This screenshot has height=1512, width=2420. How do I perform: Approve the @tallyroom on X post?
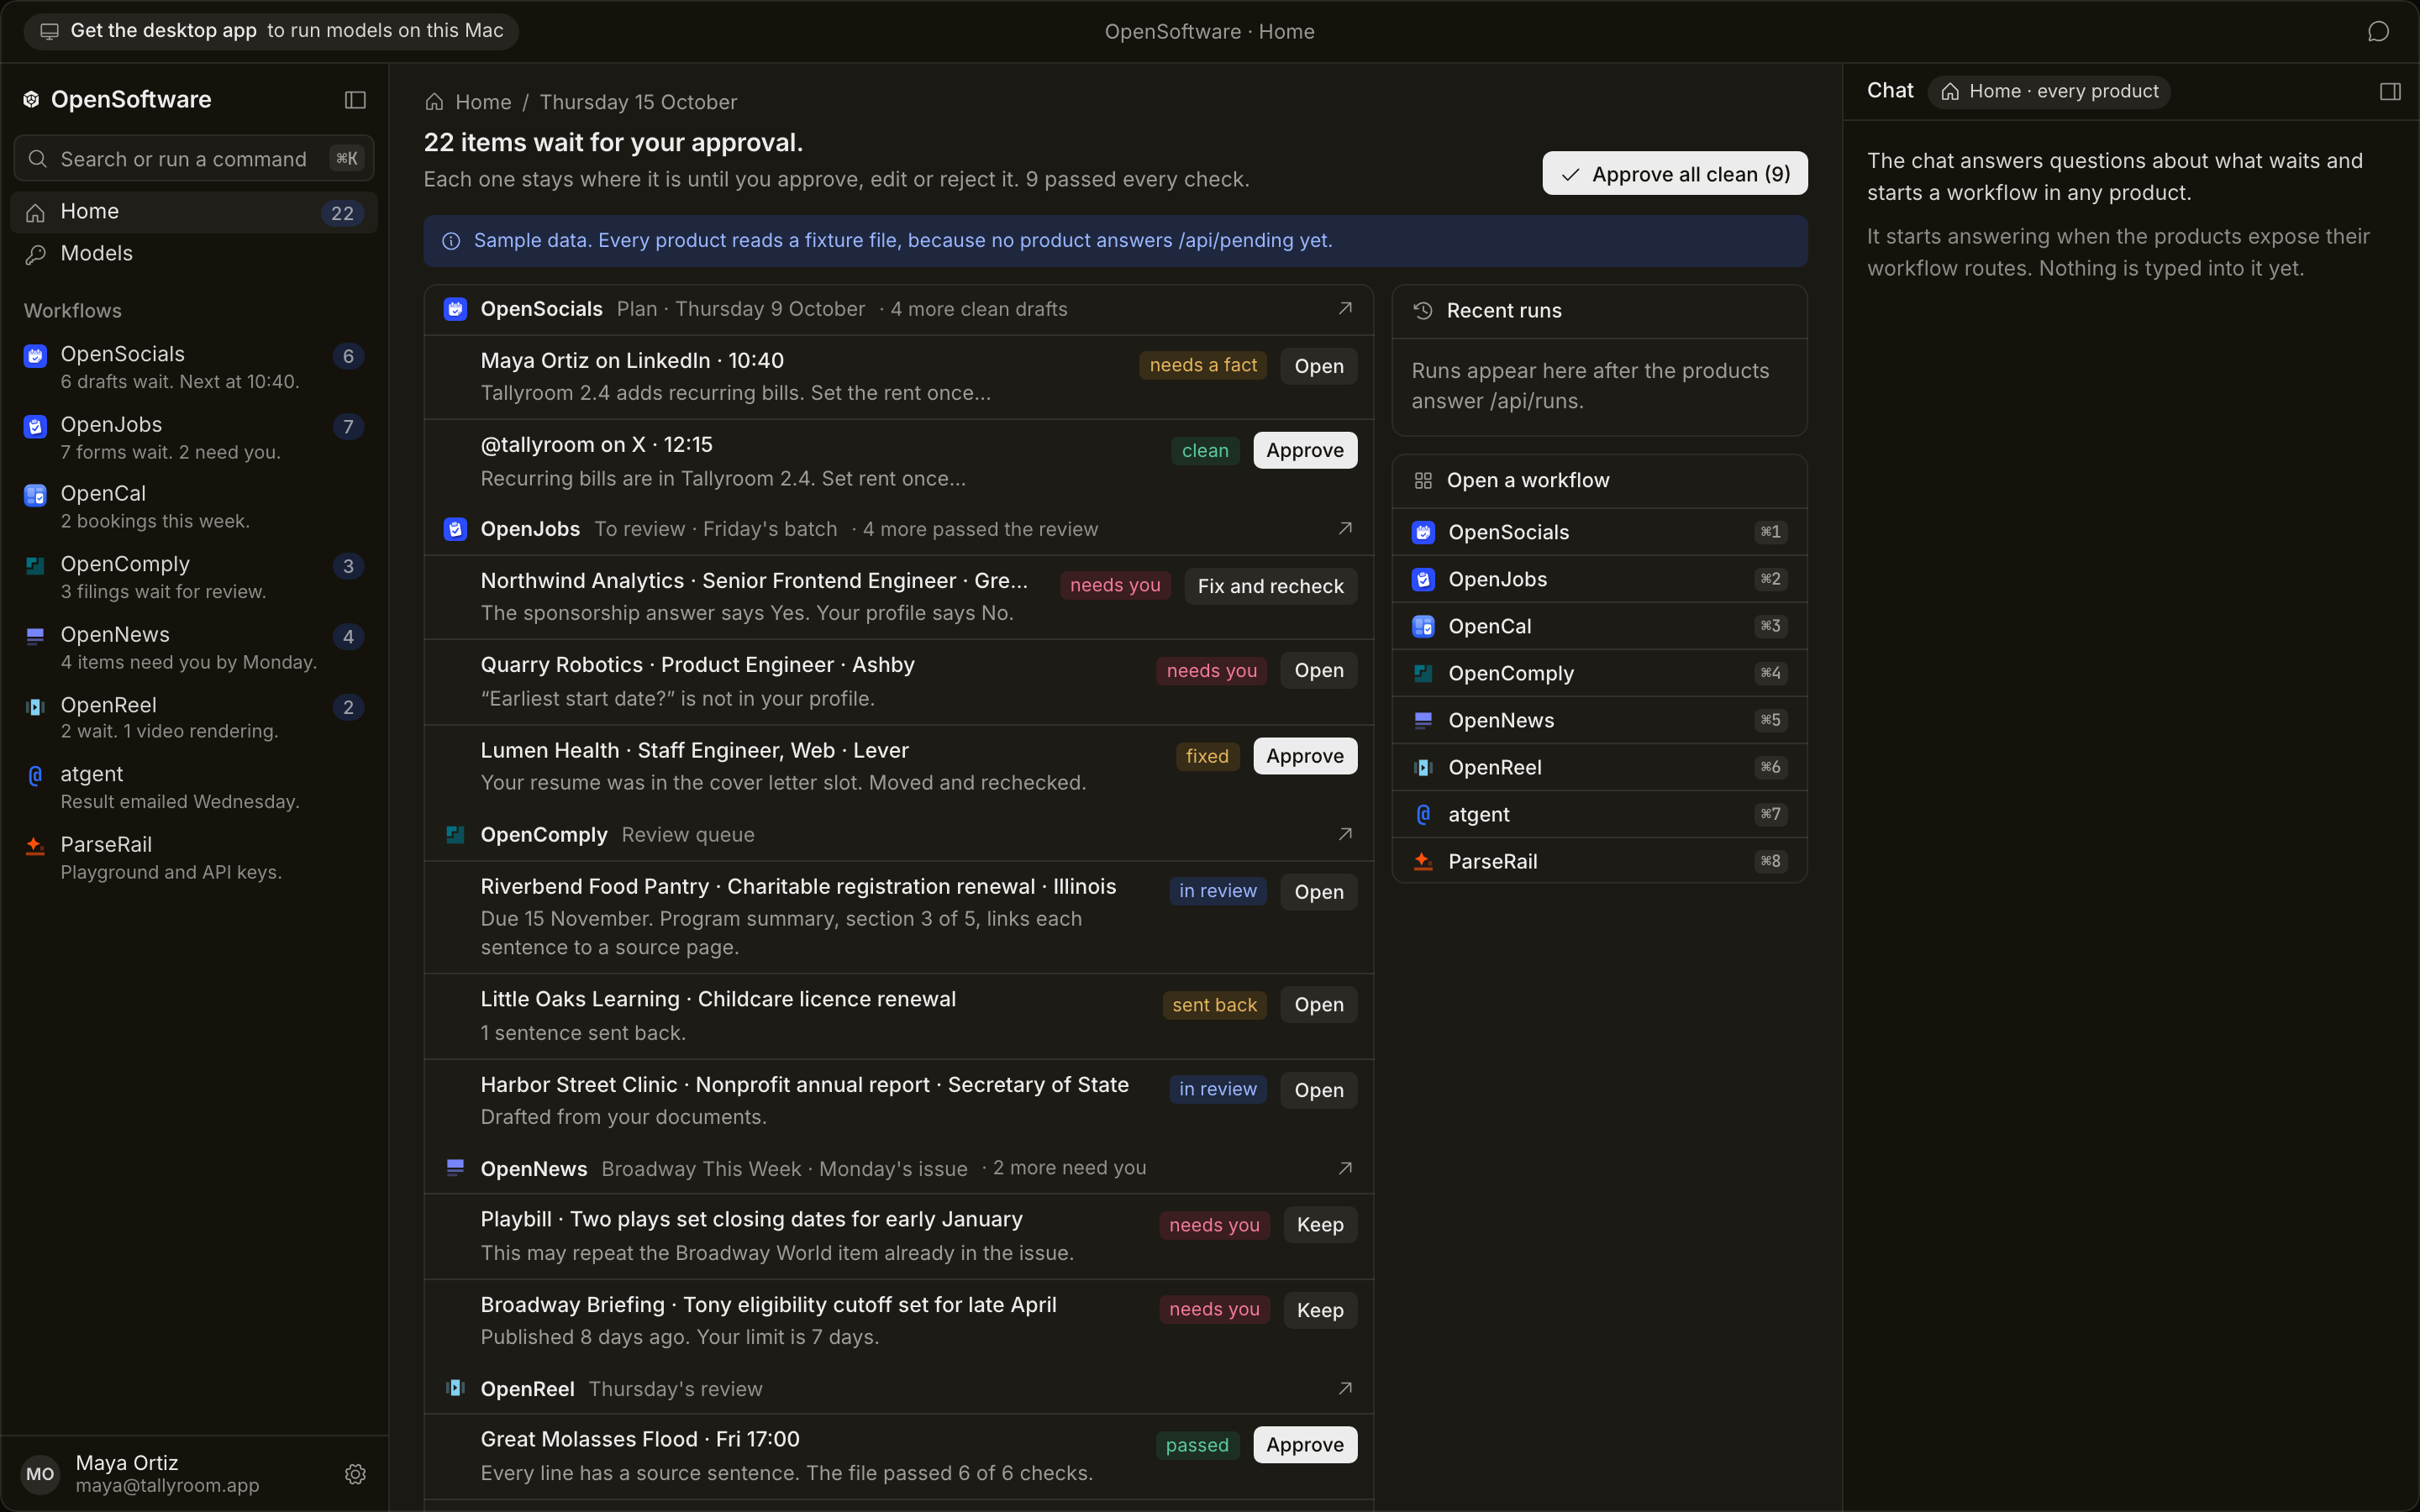(1305, 450)
